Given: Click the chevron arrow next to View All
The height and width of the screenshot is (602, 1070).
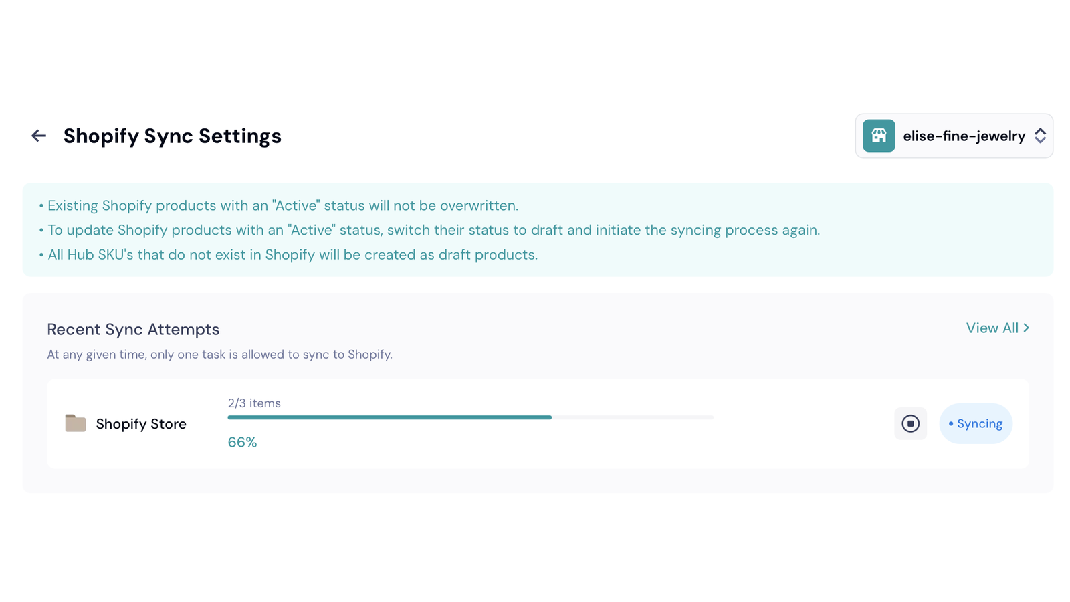Looking at the screenshot, I should 1026,328.
